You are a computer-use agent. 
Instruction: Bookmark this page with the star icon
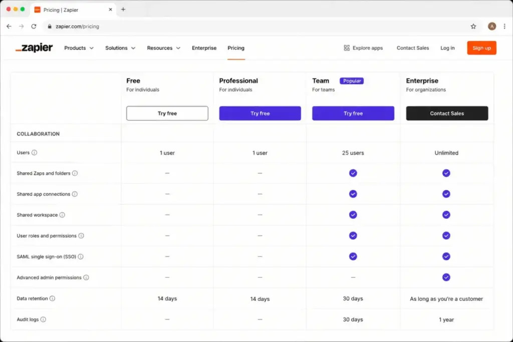pyautogui.click(x=473, y=27)
